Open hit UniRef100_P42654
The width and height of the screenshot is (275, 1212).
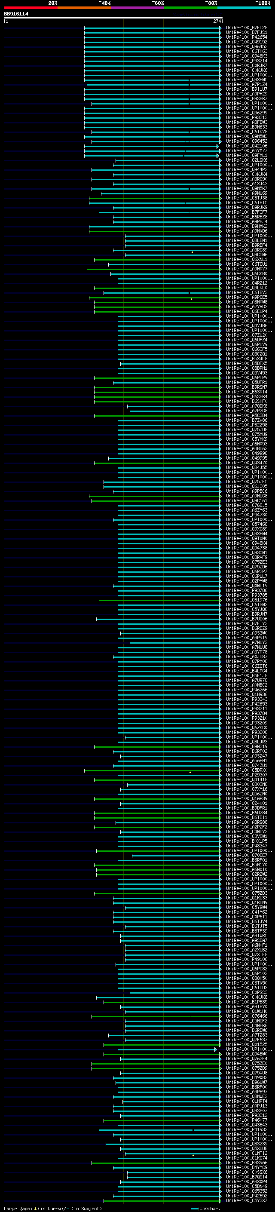point(247,37)
